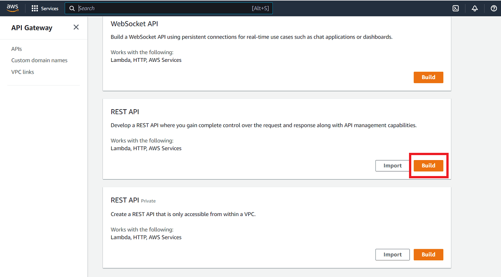
Task: Click the REST API card heading
Action: [x=125, y=112]
